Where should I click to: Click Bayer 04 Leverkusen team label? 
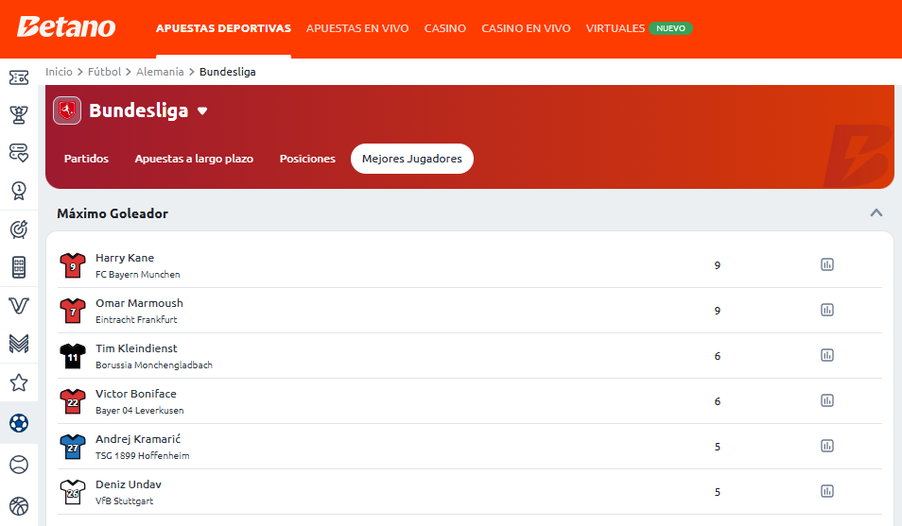tap(140, 411)
